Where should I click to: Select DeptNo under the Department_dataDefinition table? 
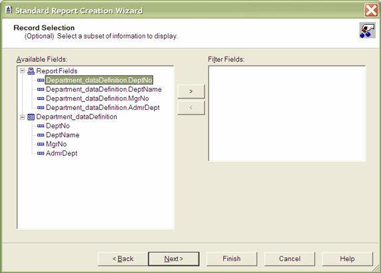(57, 126)
